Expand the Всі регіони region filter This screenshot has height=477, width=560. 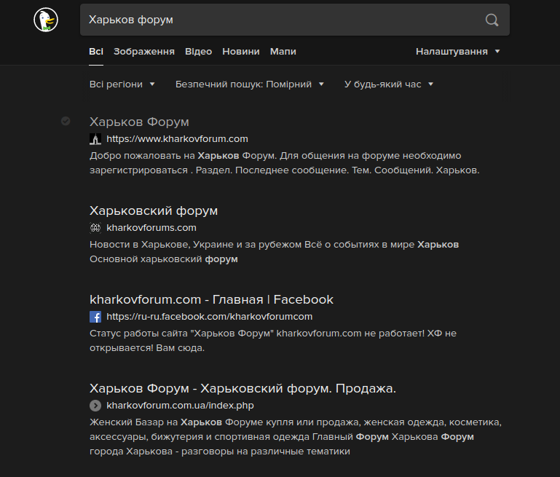[122, 84]
